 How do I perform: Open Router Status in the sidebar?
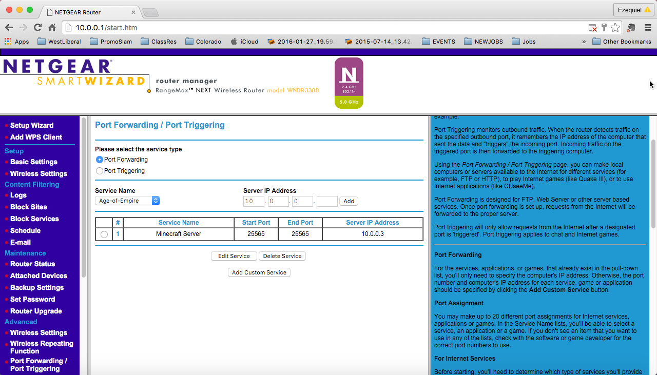32,264
